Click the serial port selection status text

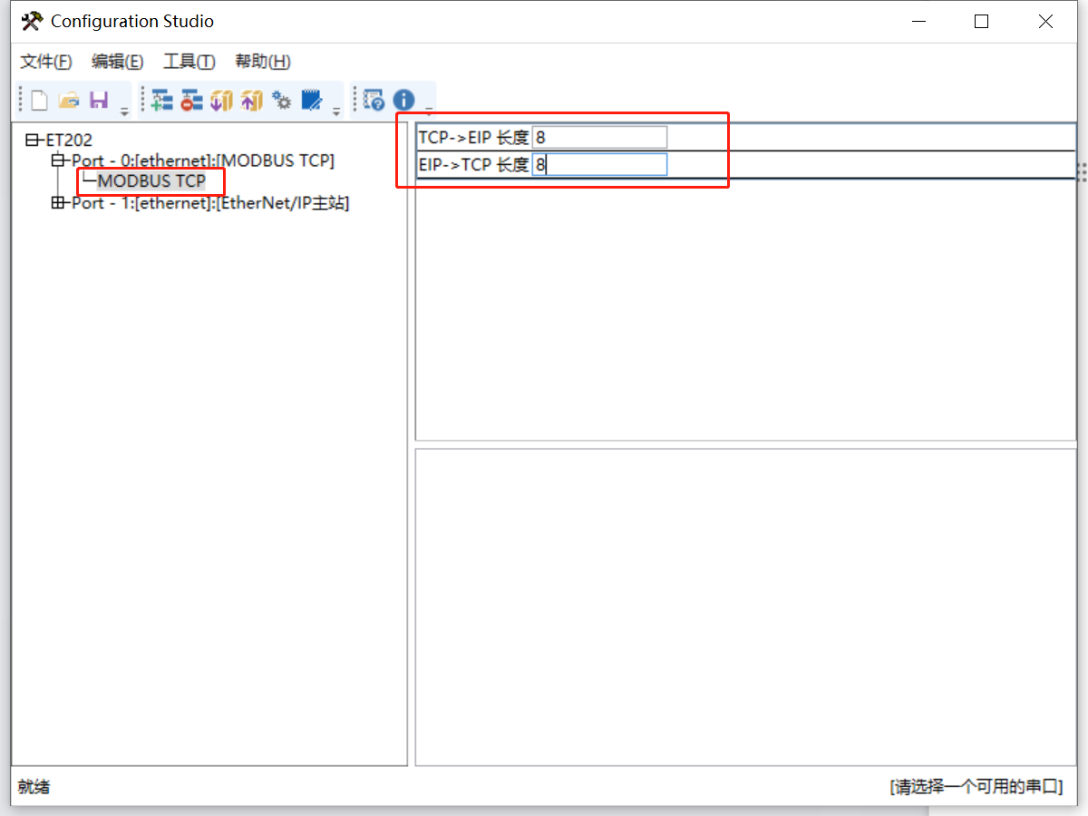[976, 787]
